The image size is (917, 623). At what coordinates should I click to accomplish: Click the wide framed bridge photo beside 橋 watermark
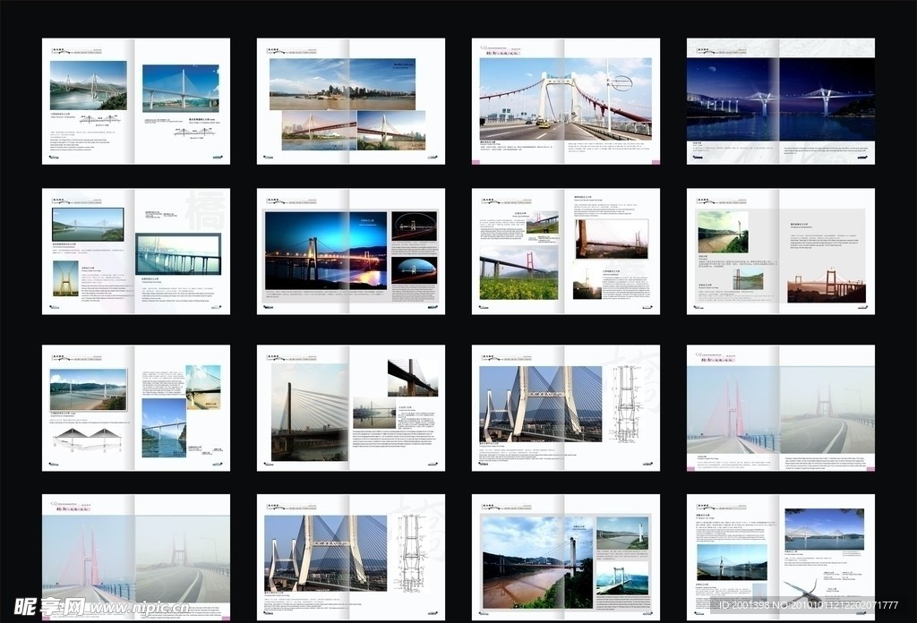point(178,254)
